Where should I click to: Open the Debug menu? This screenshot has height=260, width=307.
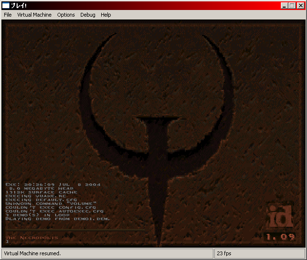88,15
